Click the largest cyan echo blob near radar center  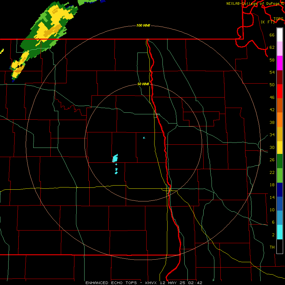click(115, 158)
